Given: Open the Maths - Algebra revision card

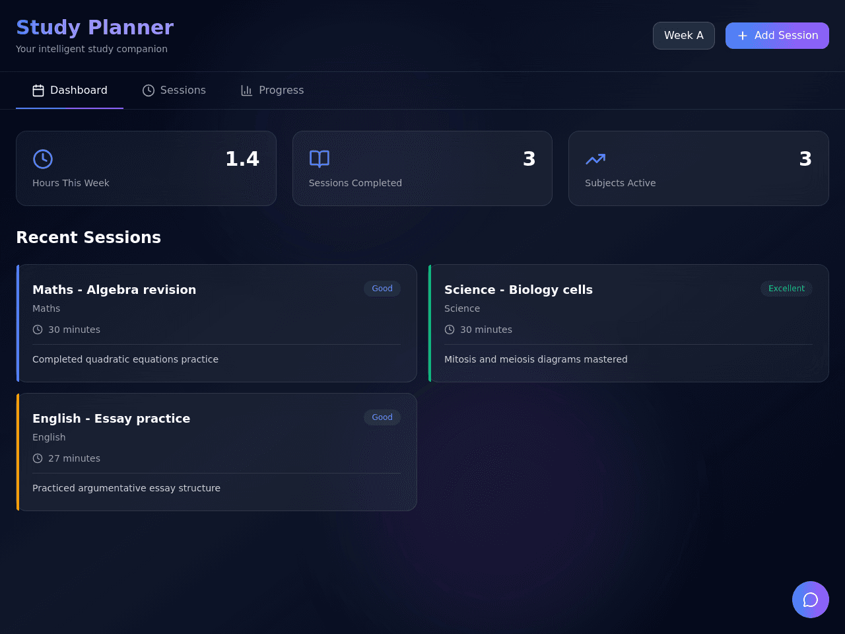Looking at the screenshot, I should [x=217, y=323].
